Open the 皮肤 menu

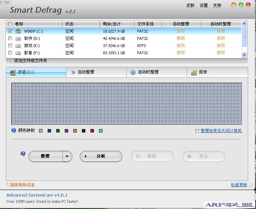tap(190, 5)
